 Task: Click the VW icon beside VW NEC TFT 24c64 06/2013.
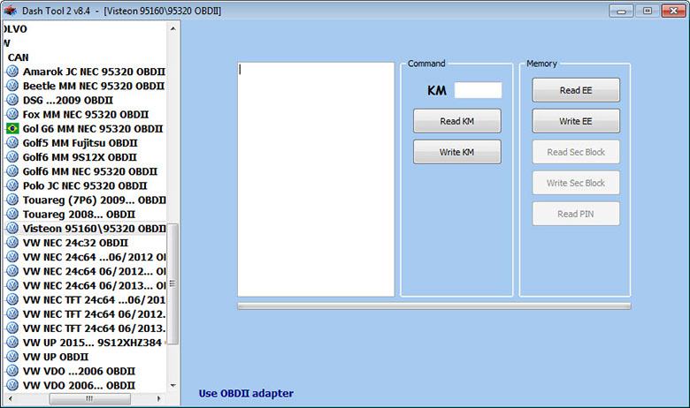pyautogui.click(x=12, y=328)
